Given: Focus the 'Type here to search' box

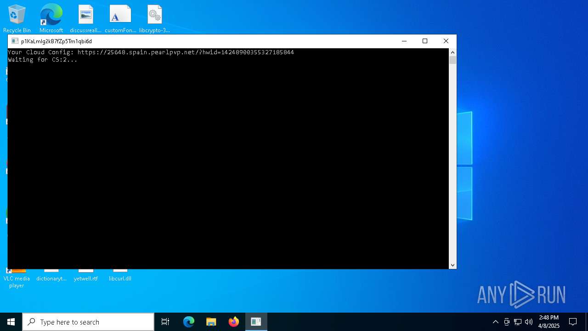Looking at the screenshot, I should 88,322.
